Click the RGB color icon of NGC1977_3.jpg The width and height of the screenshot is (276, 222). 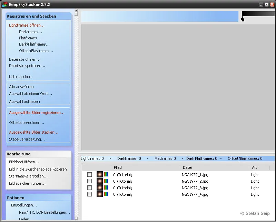(106, 187)
